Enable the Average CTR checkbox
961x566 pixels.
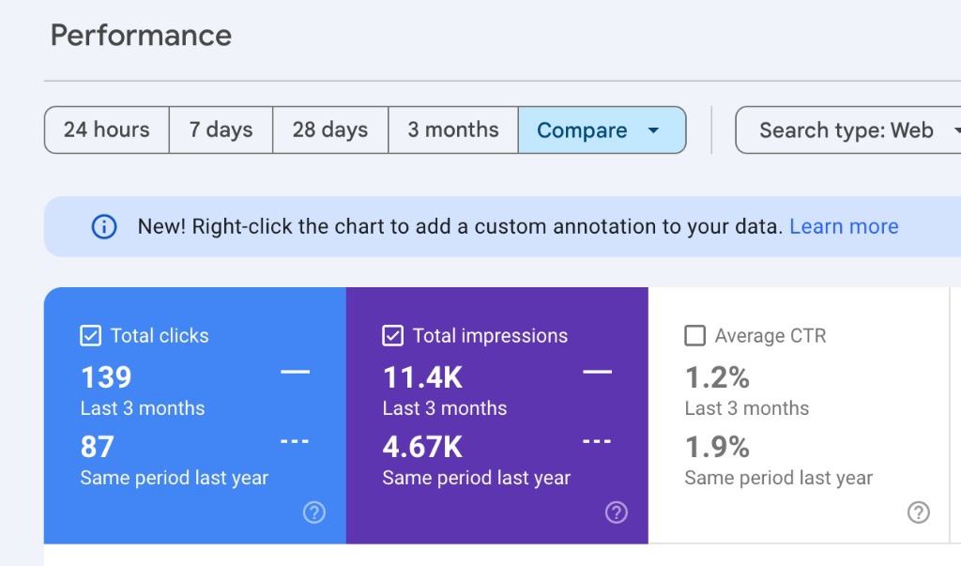694,335
